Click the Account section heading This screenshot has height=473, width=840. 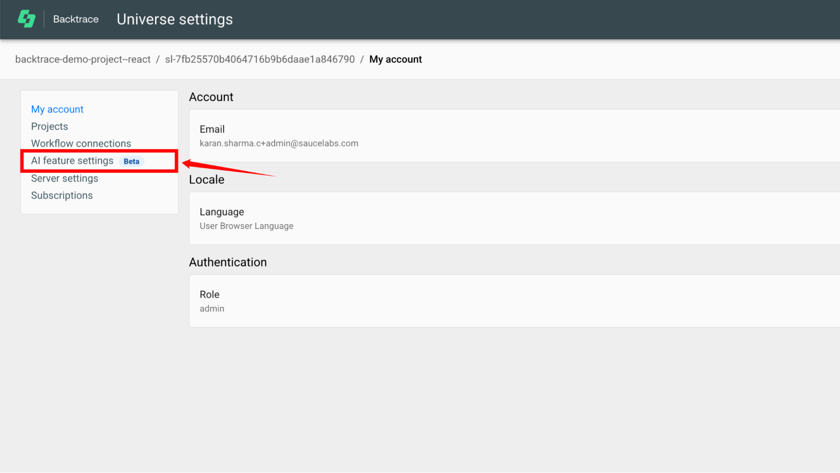(x=211, y=97)
